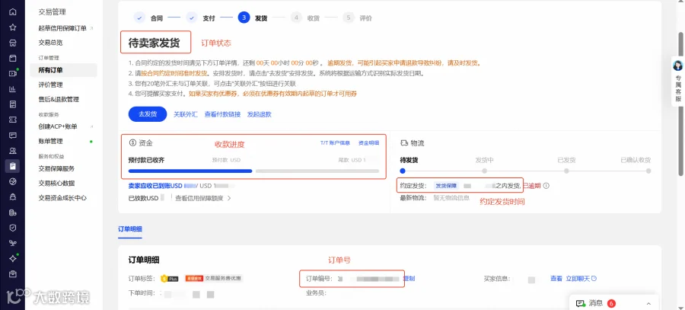The width and height of the screenshot is (685, 310).
Task: Click the 去发货 button
Action: pos(148,114)
